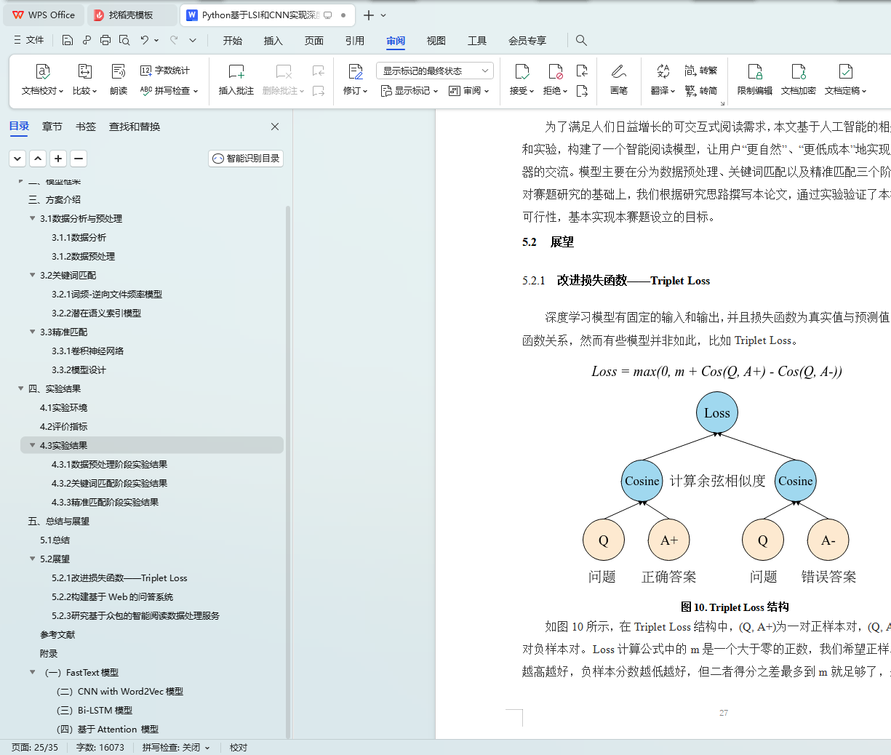The image size is (891, 755).
Task: Click the 删除批注 delete comment icon
Action: pos(284,71)
